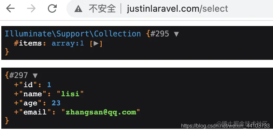Click the browser back arrow
Viewport: 273px width, 132px height.
[10, 8]
